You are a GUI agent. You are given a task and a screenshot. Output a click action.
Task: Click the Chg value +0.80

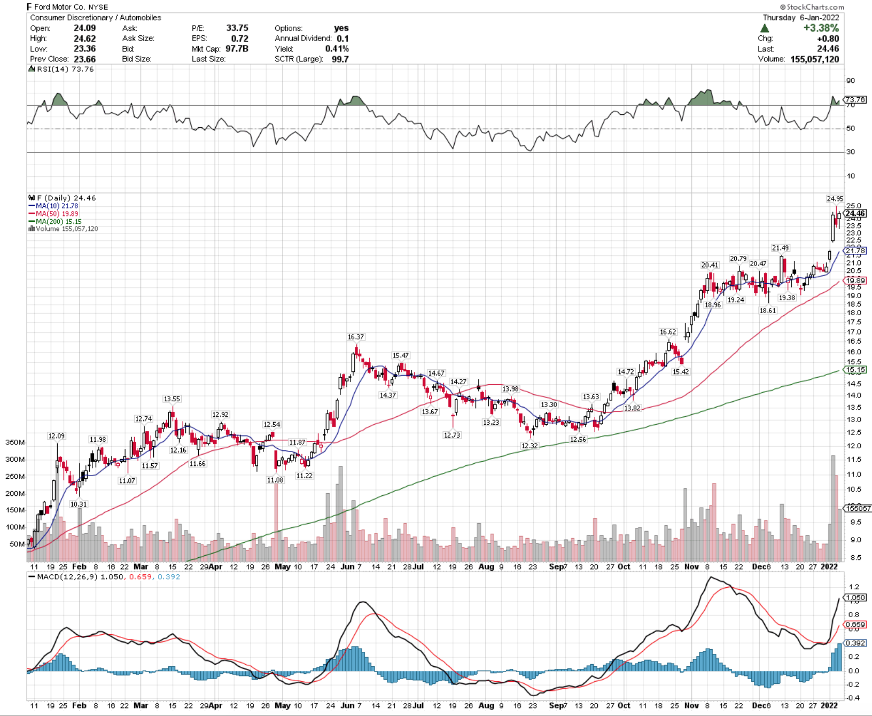tap(828, 38)
